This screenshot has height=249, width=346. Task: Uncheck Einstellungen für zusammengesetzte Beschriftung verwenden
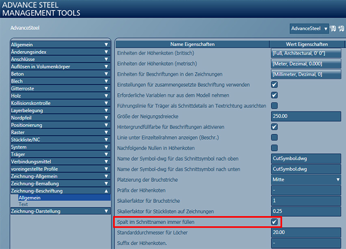274,84
